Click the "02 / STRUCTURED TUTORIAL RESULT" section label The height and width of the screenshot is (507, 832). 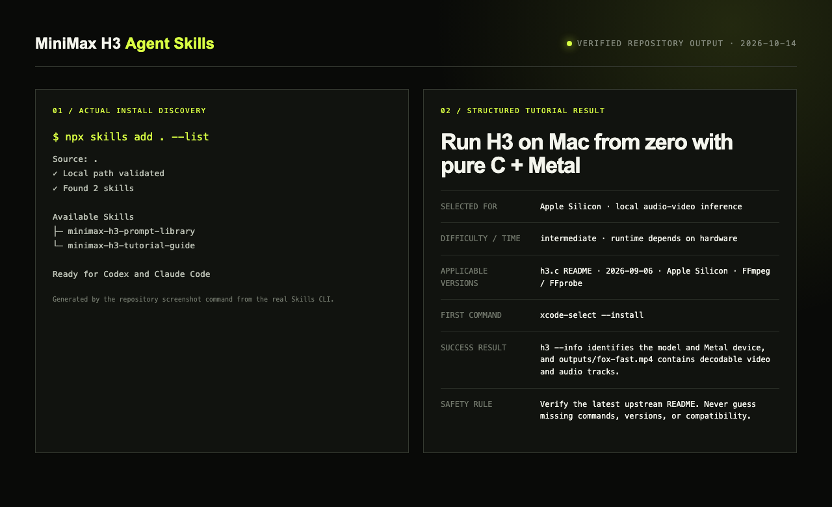(523, 110)
